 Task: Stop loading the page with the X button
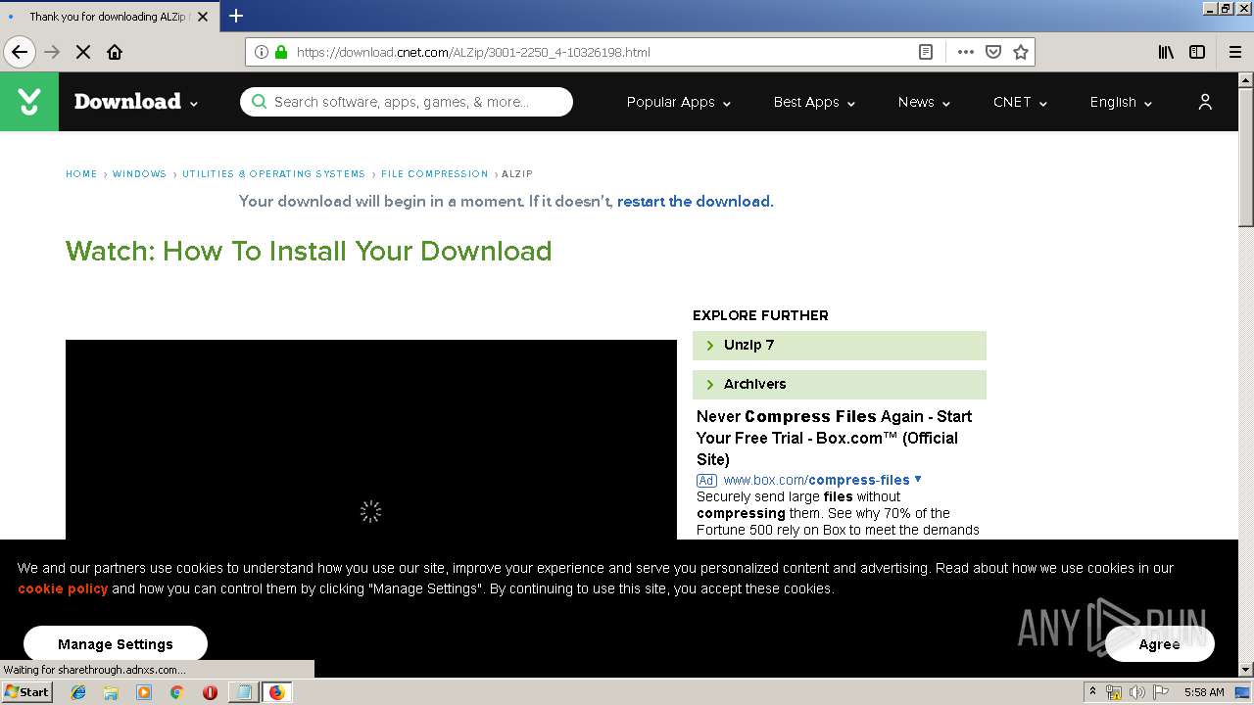[x=83, y=52]
